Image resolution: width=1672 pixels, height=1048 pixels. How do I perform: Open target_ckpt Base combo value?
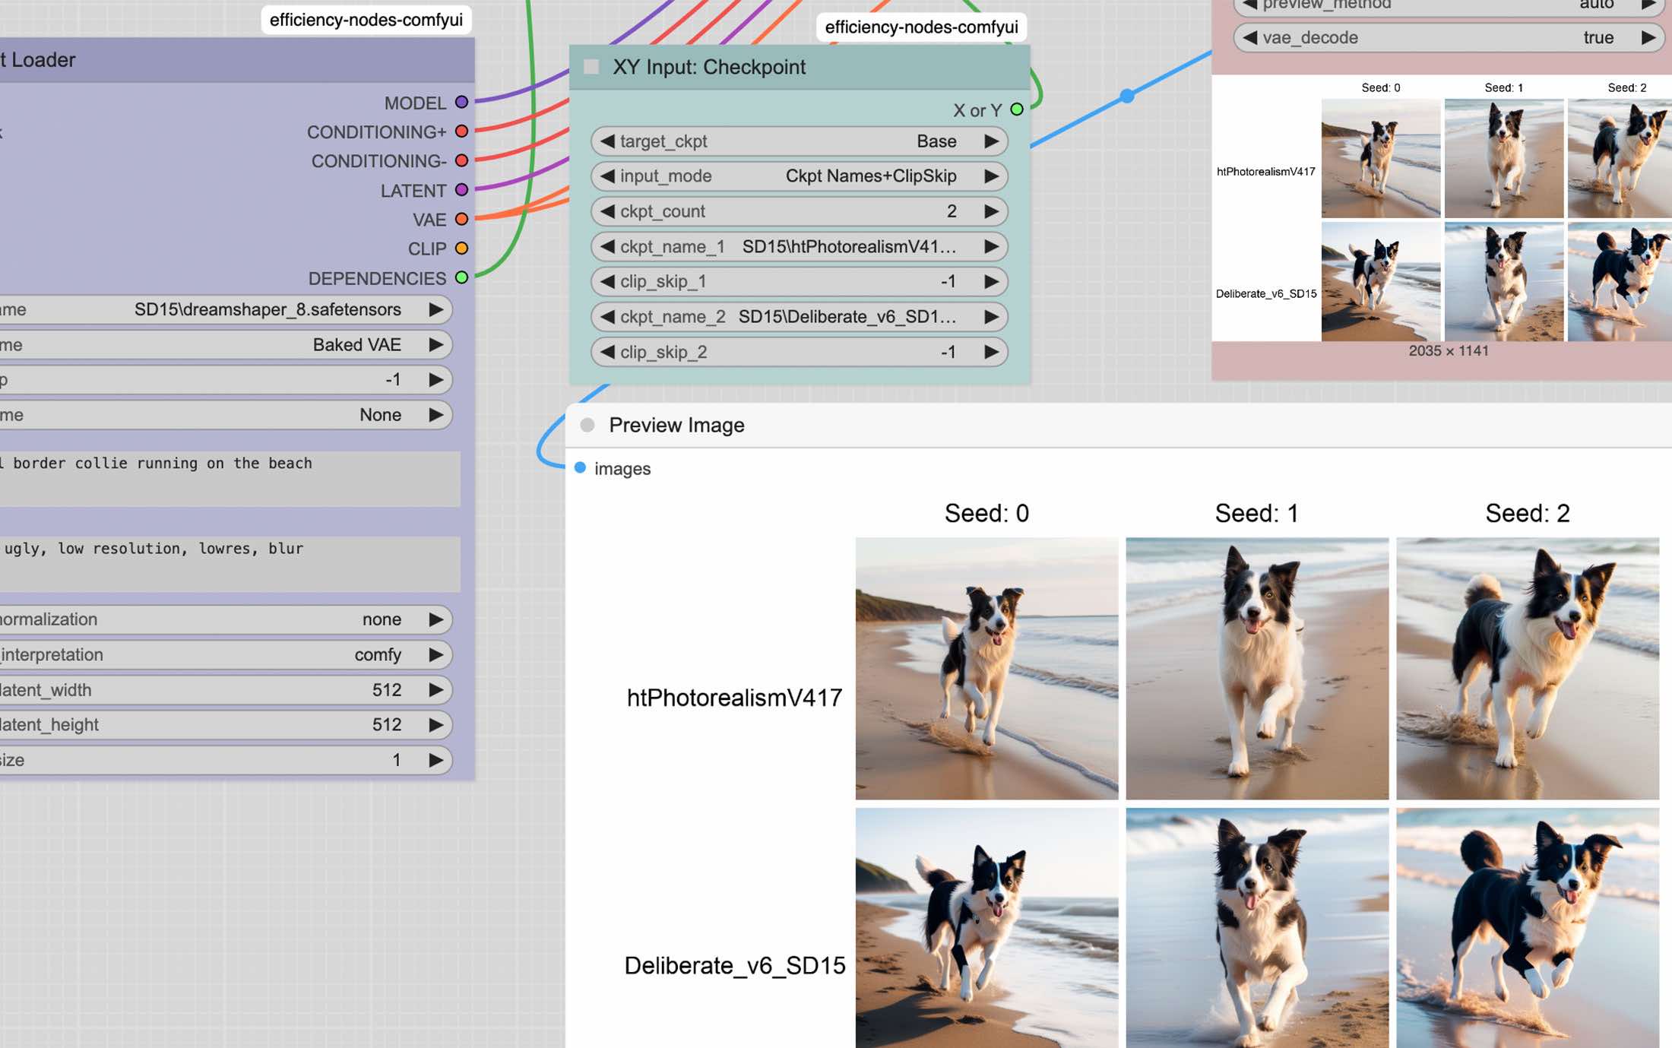pyautogui.click(x=936, y=141)
